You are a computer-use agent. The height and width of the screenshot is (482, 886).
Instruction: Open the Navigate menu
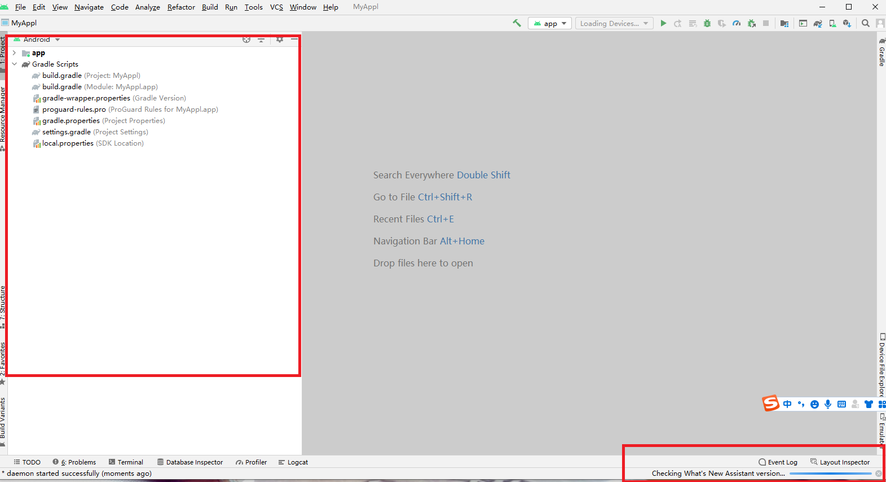pos(89,7)
